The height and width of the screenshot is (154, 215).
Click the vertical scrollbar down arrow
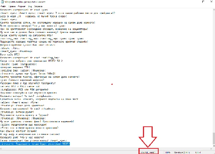coord(214,146)
